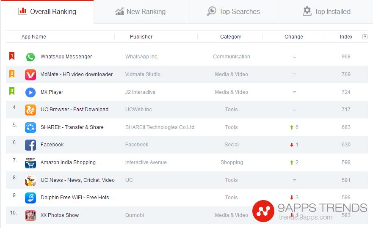Open the Top Installed tab

pos(326,11)
